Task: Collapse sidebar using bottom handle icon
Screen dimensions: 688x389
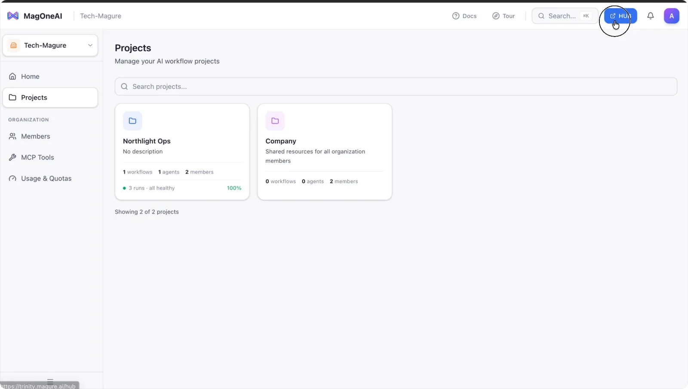Action: coord(50,381)
